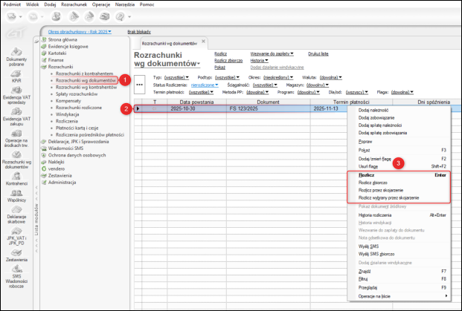The image size is (462, 311).
Task: Open the Termin płatności filter dropdown
Action: pyautogui.click(x=201, y=92)
